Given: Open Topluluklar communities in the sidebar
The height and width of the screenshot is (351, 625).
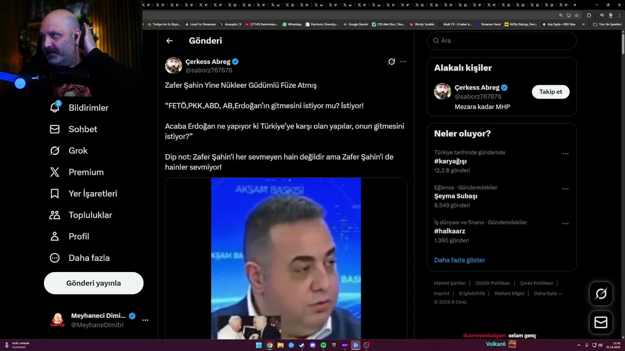Looking at the screenshot, I should click(x=81, y=215).
